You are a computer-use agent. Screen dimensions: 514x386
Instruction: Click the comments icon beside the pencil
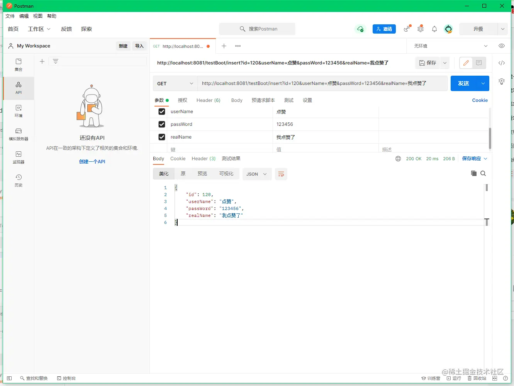pyautogui.click(x=479, y=63)
